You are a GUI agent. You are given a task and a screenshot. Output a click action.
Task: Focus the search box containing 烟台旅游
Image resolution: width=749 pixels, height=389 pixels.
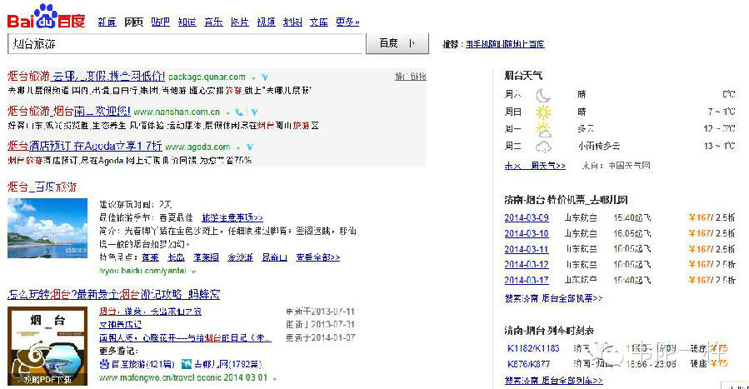point(187,44)
